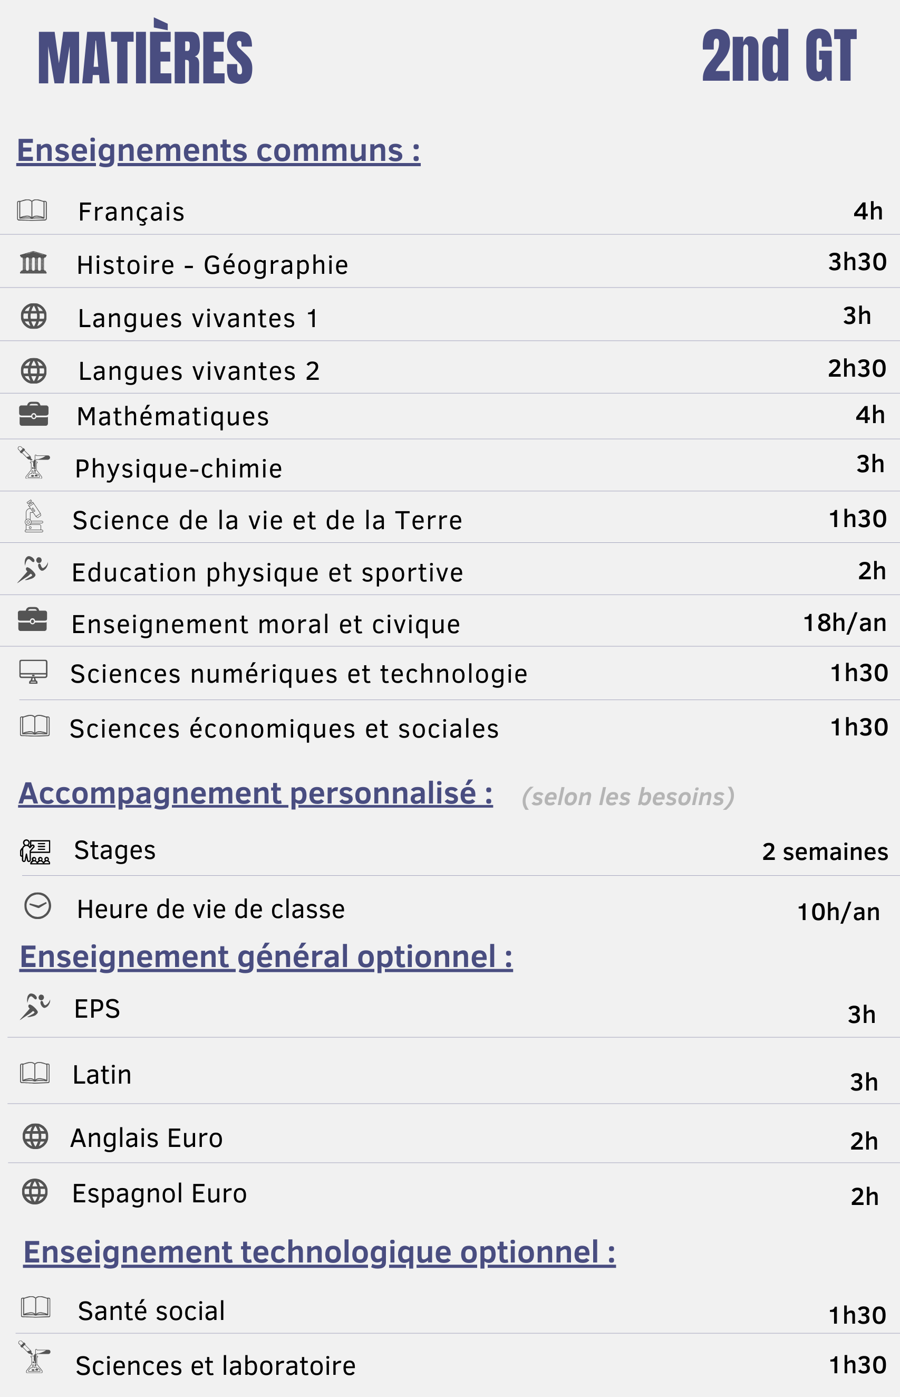
Task: Select the Santé social subject label
Action: (x=151, y=1311)
